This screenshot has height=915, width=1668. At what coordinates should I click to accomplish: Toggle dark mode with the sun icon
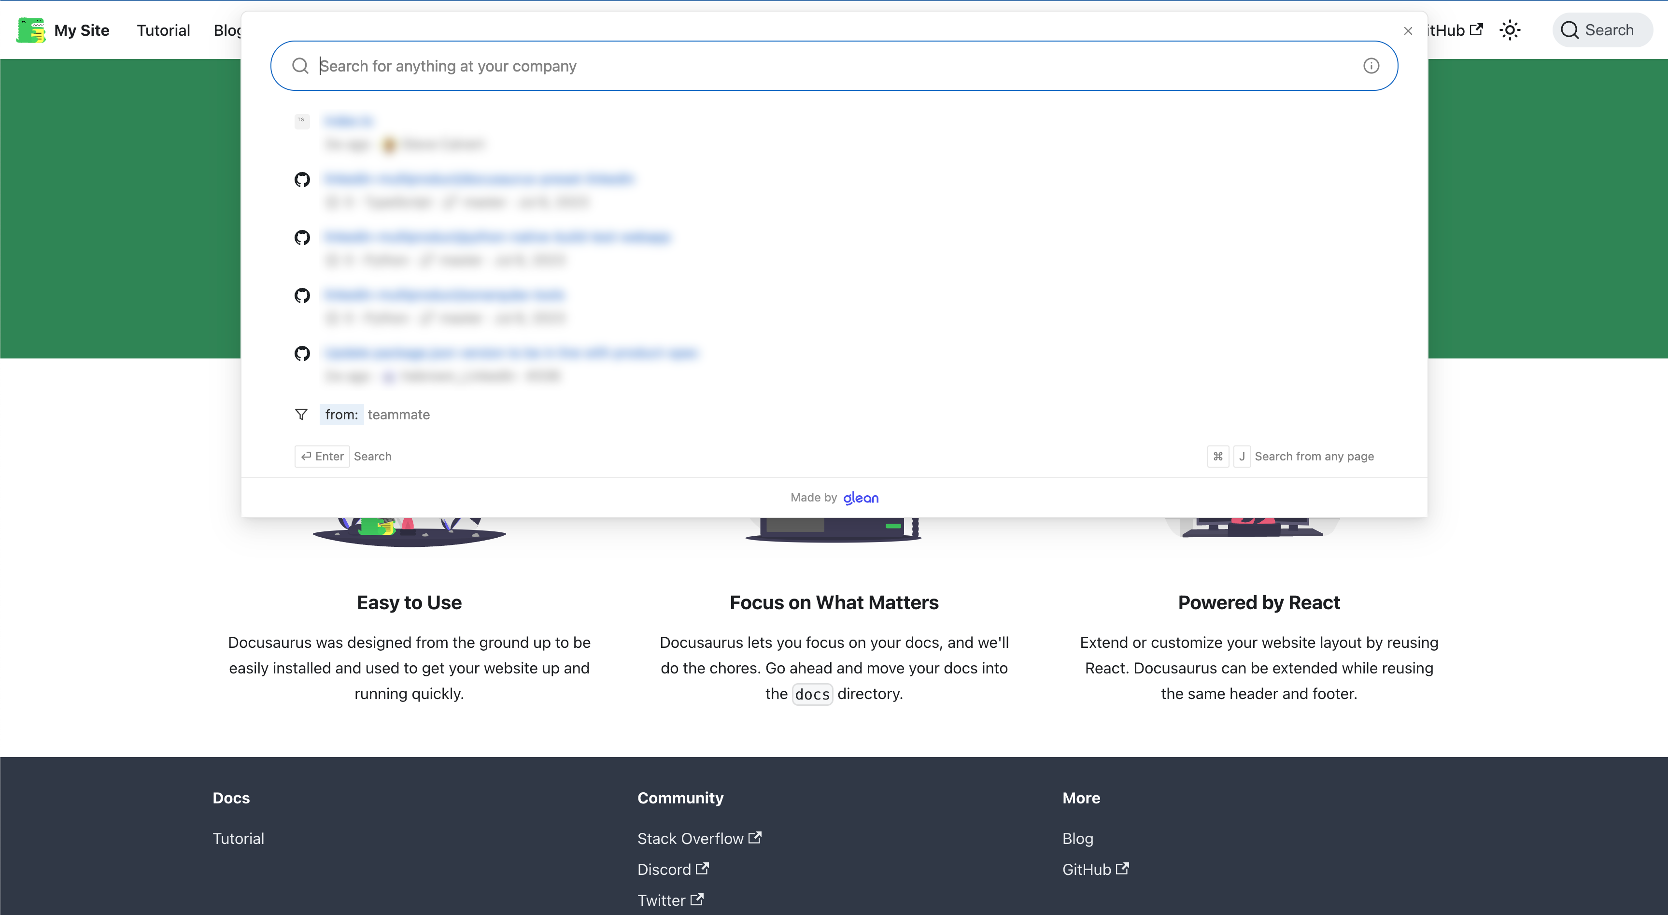1510,30
